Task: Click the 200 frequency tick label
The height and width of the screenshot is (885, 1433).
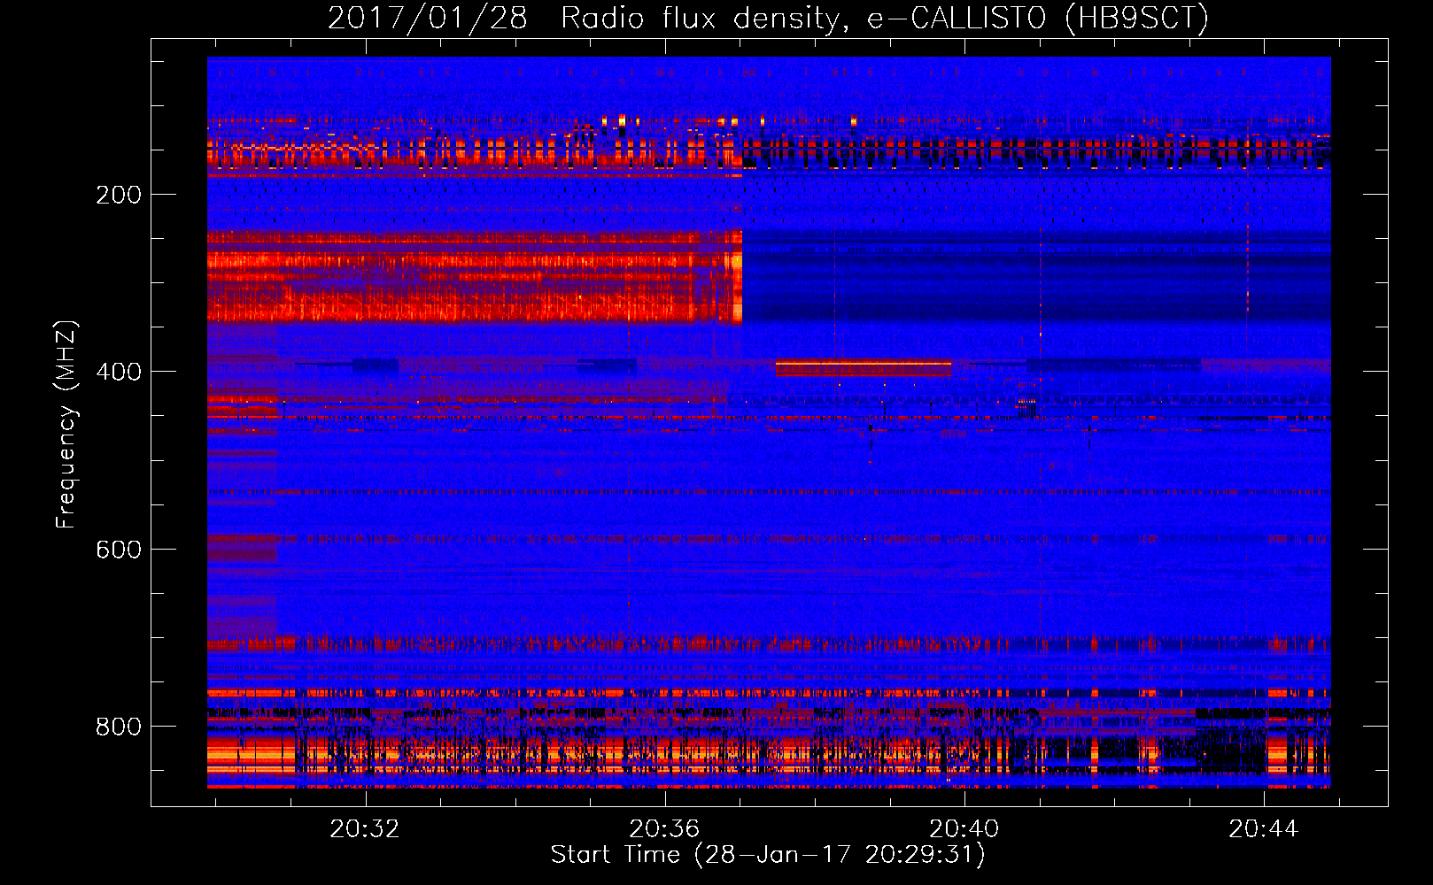Action: coord(119,195)
